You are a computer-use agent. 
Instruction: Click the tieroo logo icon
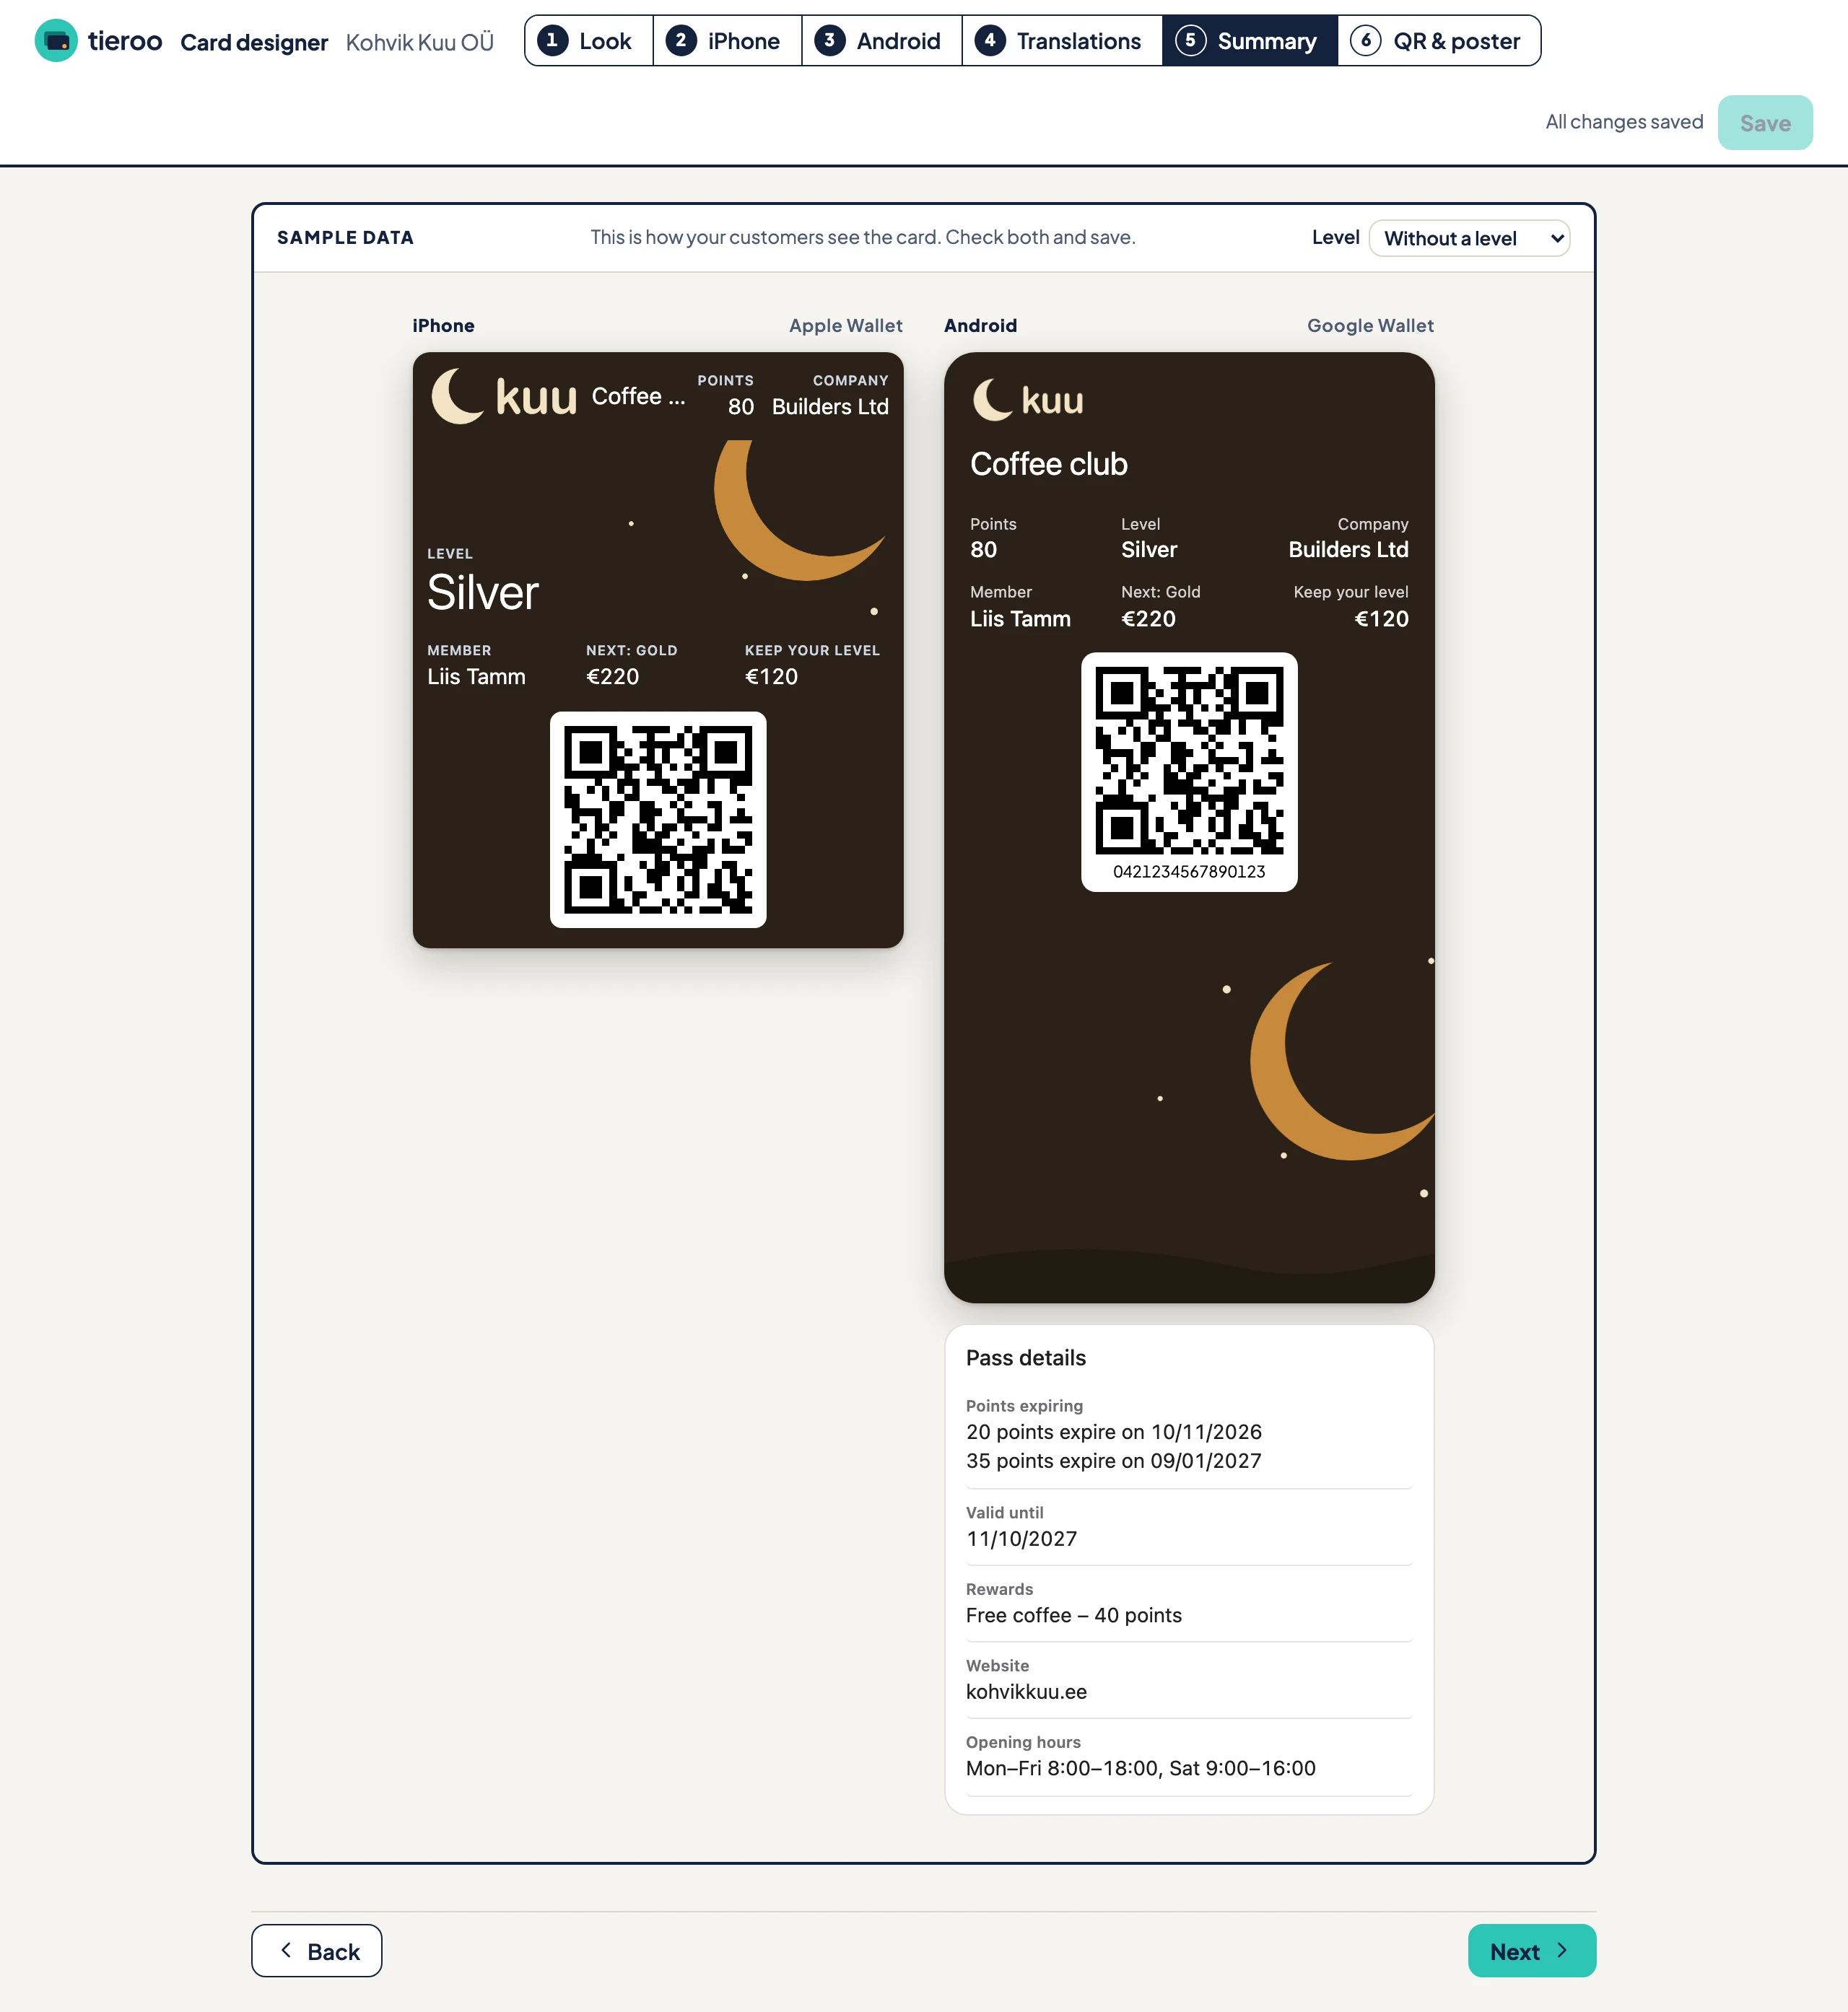coord(56,41)
